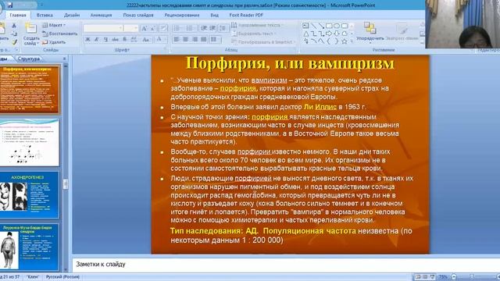Image resolution: width=500 pixels, height=281 pixels.
Task: Center the text alignment
Action: [185, 40]
